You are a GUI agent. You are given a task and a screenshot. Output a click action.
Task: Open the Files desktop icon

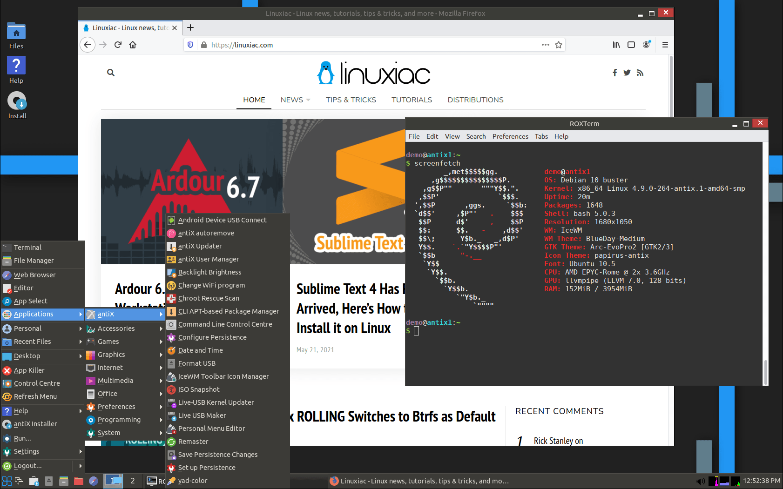(16, 36)
